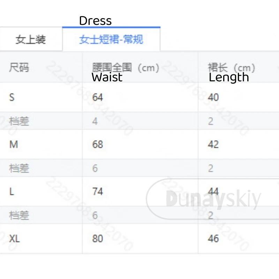Click length value 40 for size S

(x=213, y=97)
